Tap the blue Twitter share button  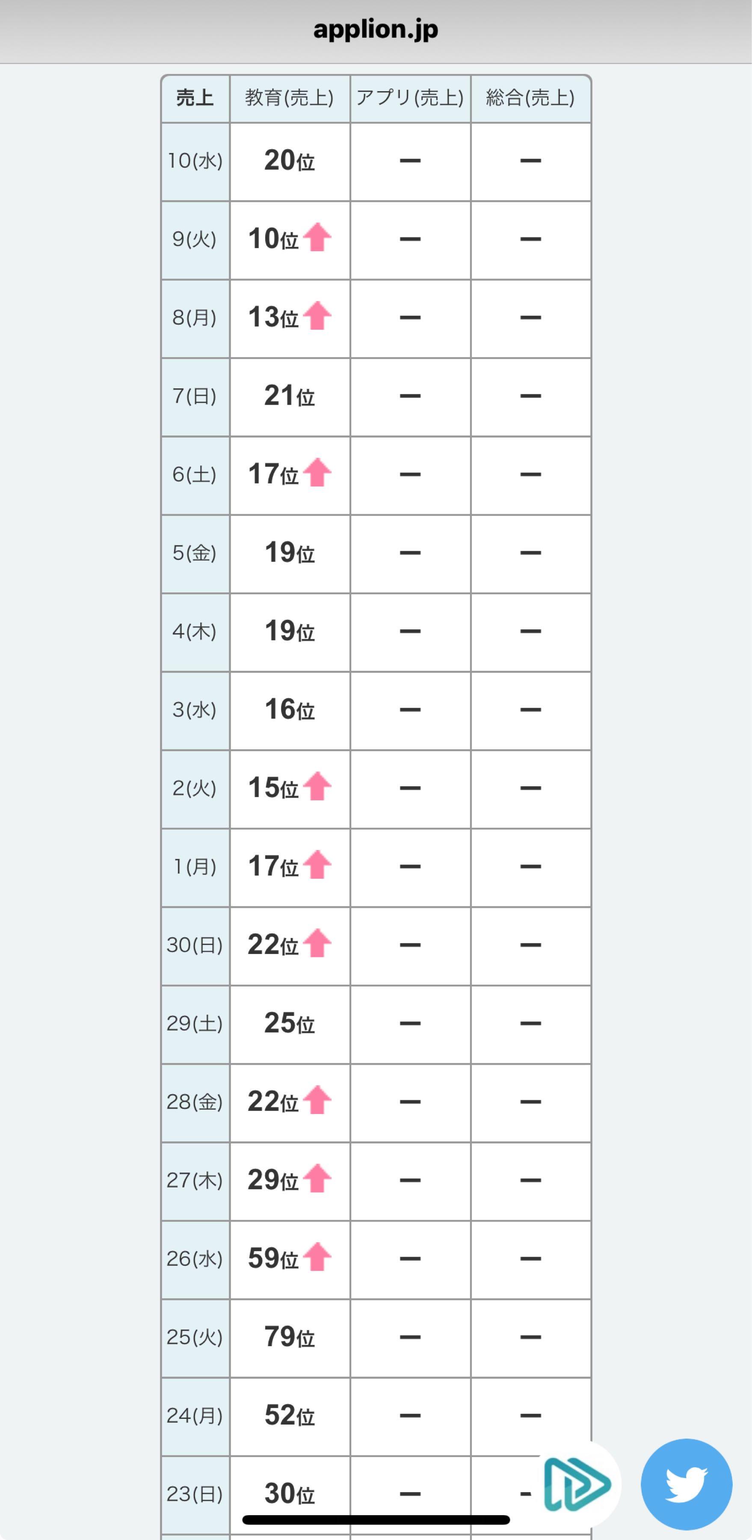point(686,1484)
